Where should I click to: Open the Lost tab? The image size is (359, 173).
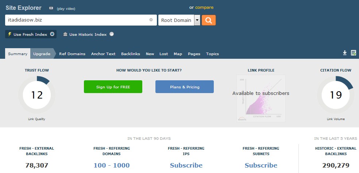coord(164,54)
